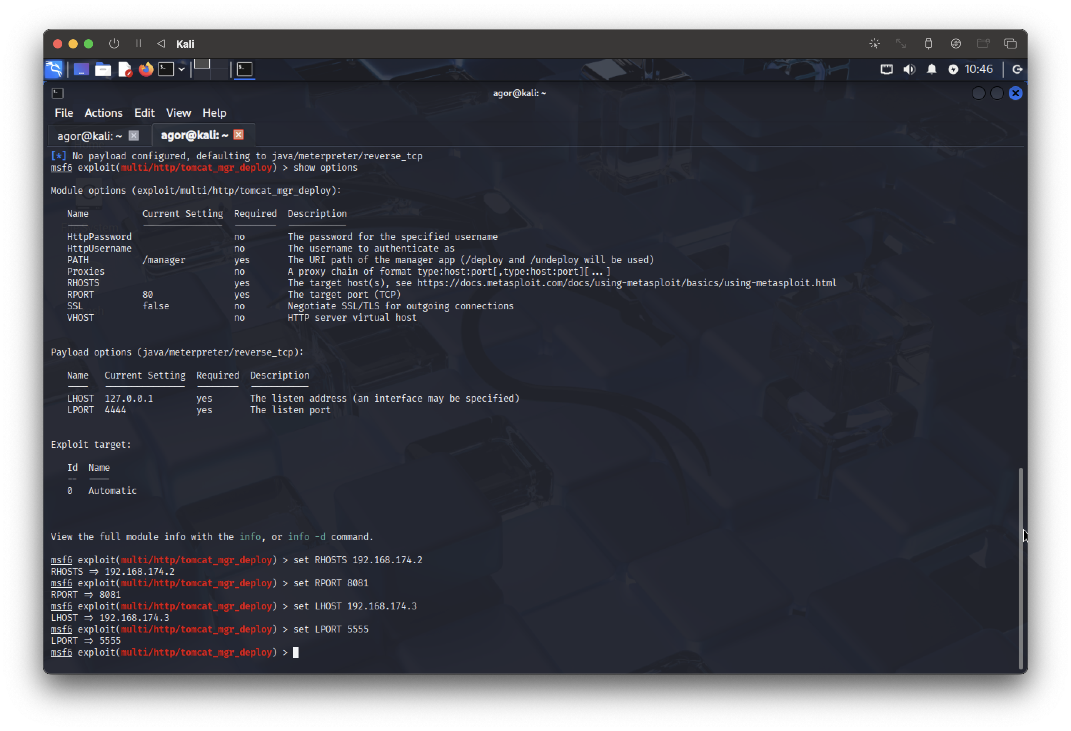Click the terminal vertical scrollbar
1071x731 pixels.
coord(1020,567)
